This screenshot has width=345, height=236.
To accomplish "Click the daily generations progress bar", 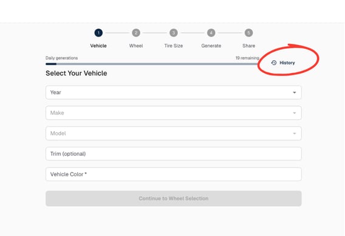I will tap(152, 64).
